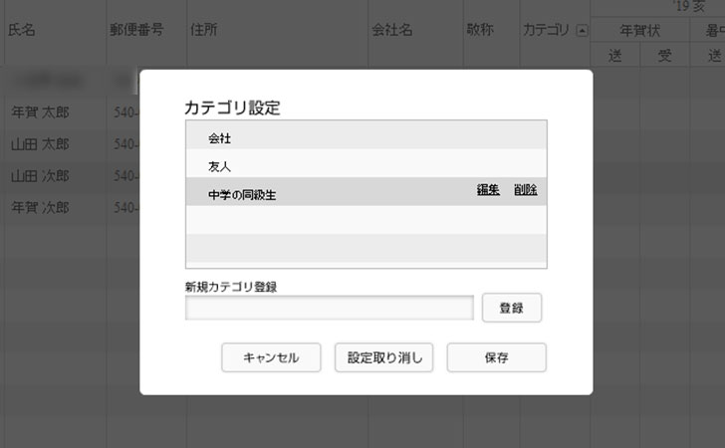
Task: Focus the 新規カテゴリ登録 input field
Action: (x=330, y=308)
